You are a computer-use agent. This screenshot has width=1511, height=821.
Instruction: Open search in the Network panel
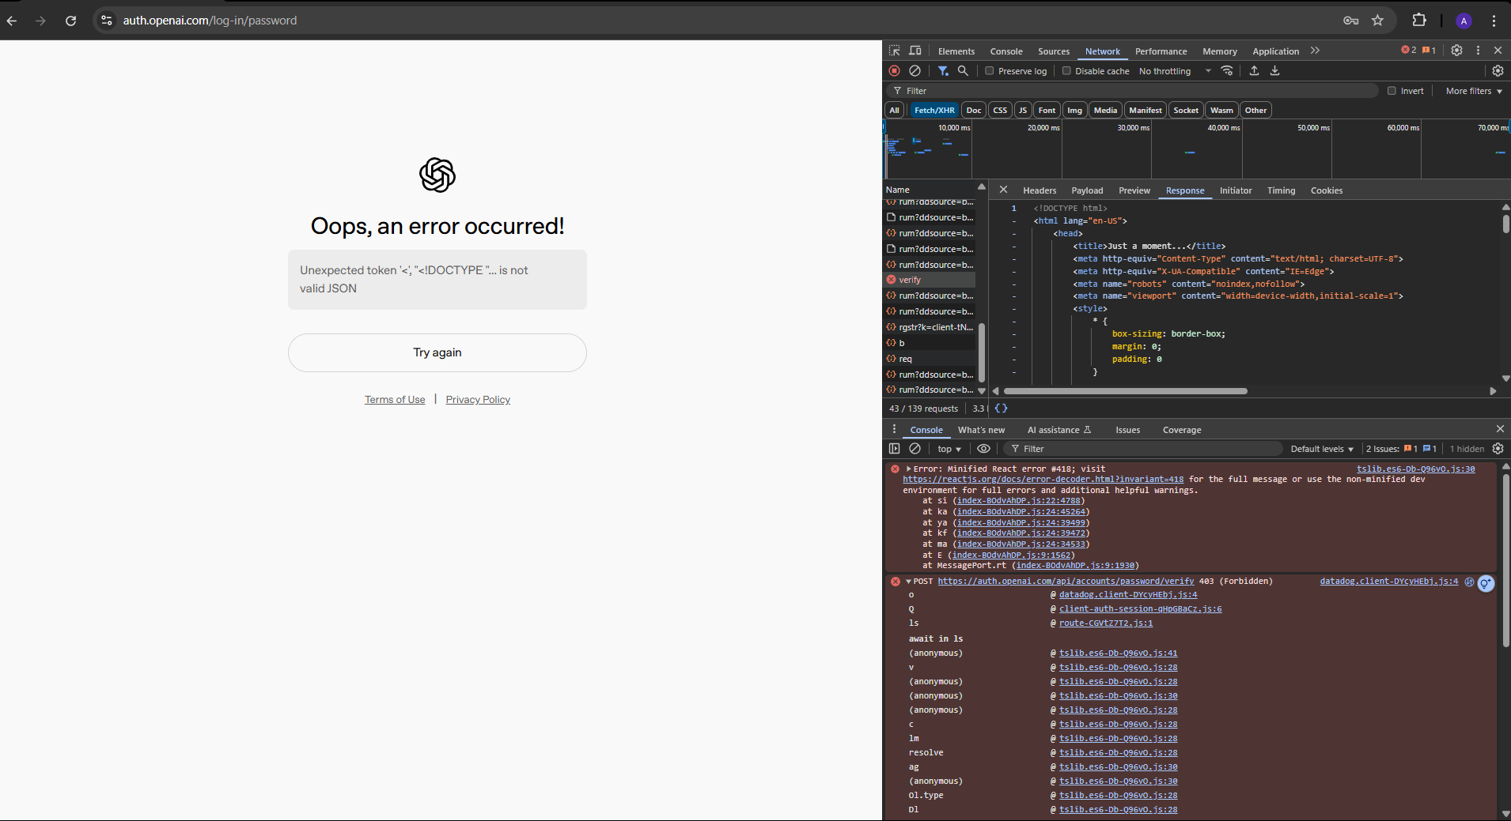click(x=963, y=71)
